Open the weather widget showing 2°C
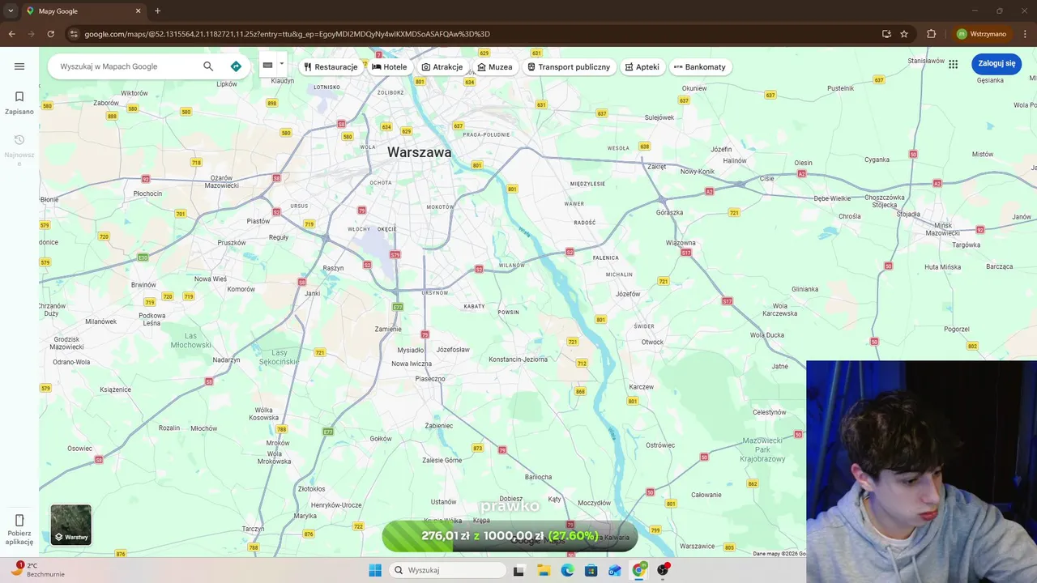The height and width of the screenshot is (583, 1037). point(36,569)
